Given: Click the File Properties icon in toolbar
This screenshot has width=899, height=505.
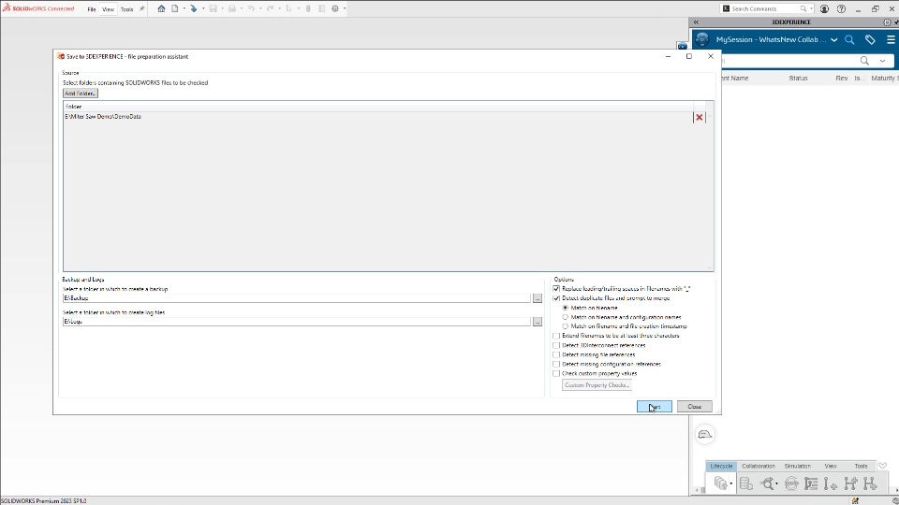Looking at the screenshot, I should tap(321, 8).
